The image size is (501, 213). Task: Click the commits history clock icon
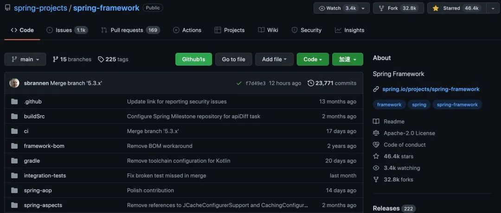click(x=310, y=83)
